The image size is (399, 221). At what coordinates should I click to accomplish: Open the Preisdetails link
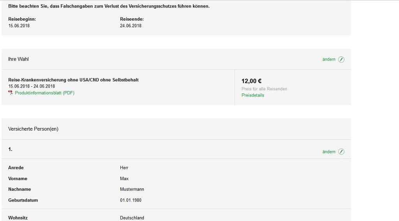[252, 95]
